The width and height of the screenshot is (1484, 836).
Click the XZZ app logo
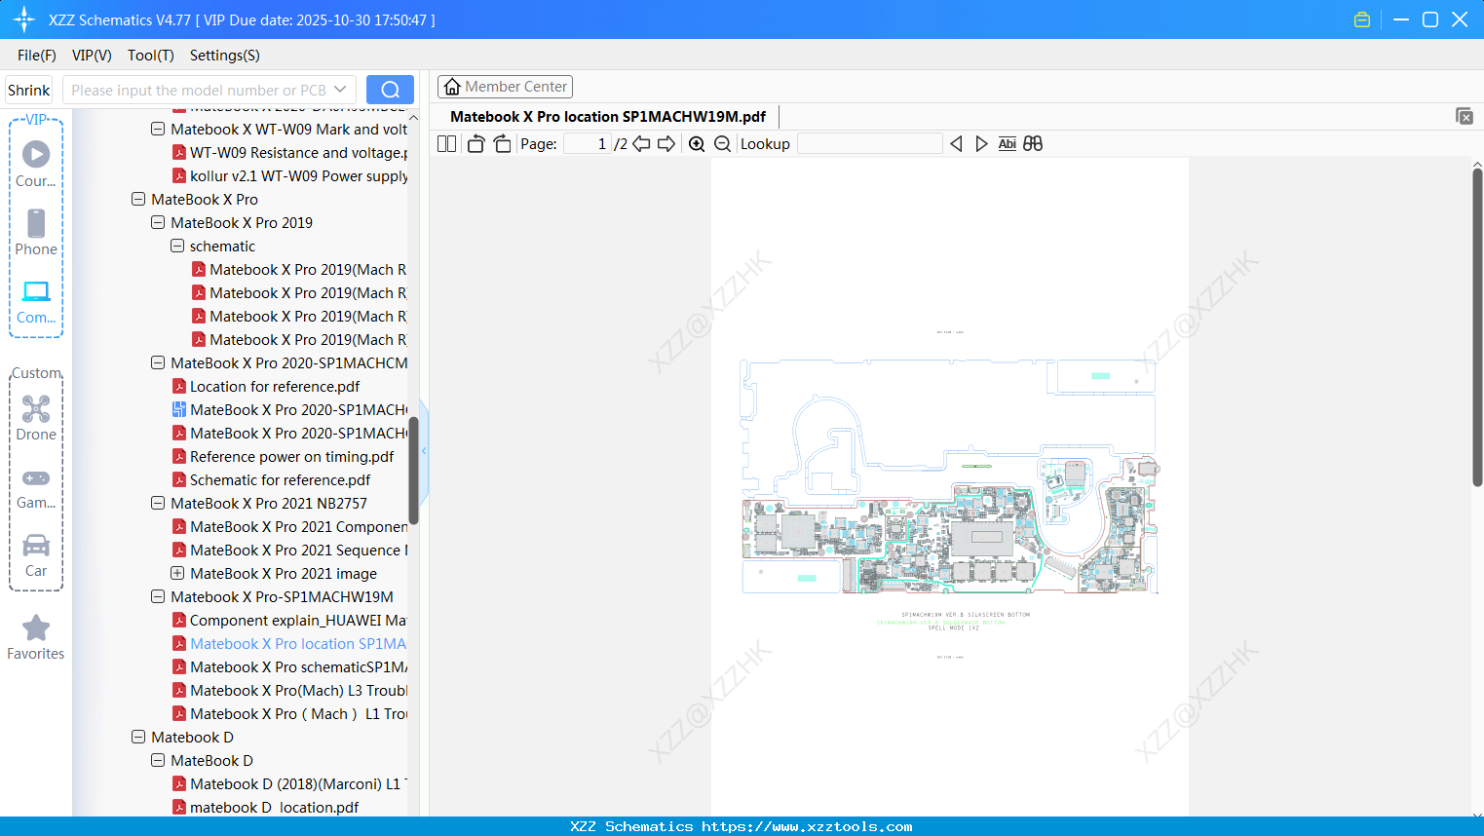click(24, 19)
